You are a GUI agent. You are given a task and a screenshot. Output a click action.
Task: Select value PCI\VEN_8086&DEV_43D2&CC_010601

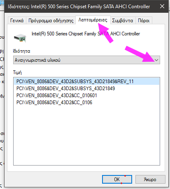[86, 96]
